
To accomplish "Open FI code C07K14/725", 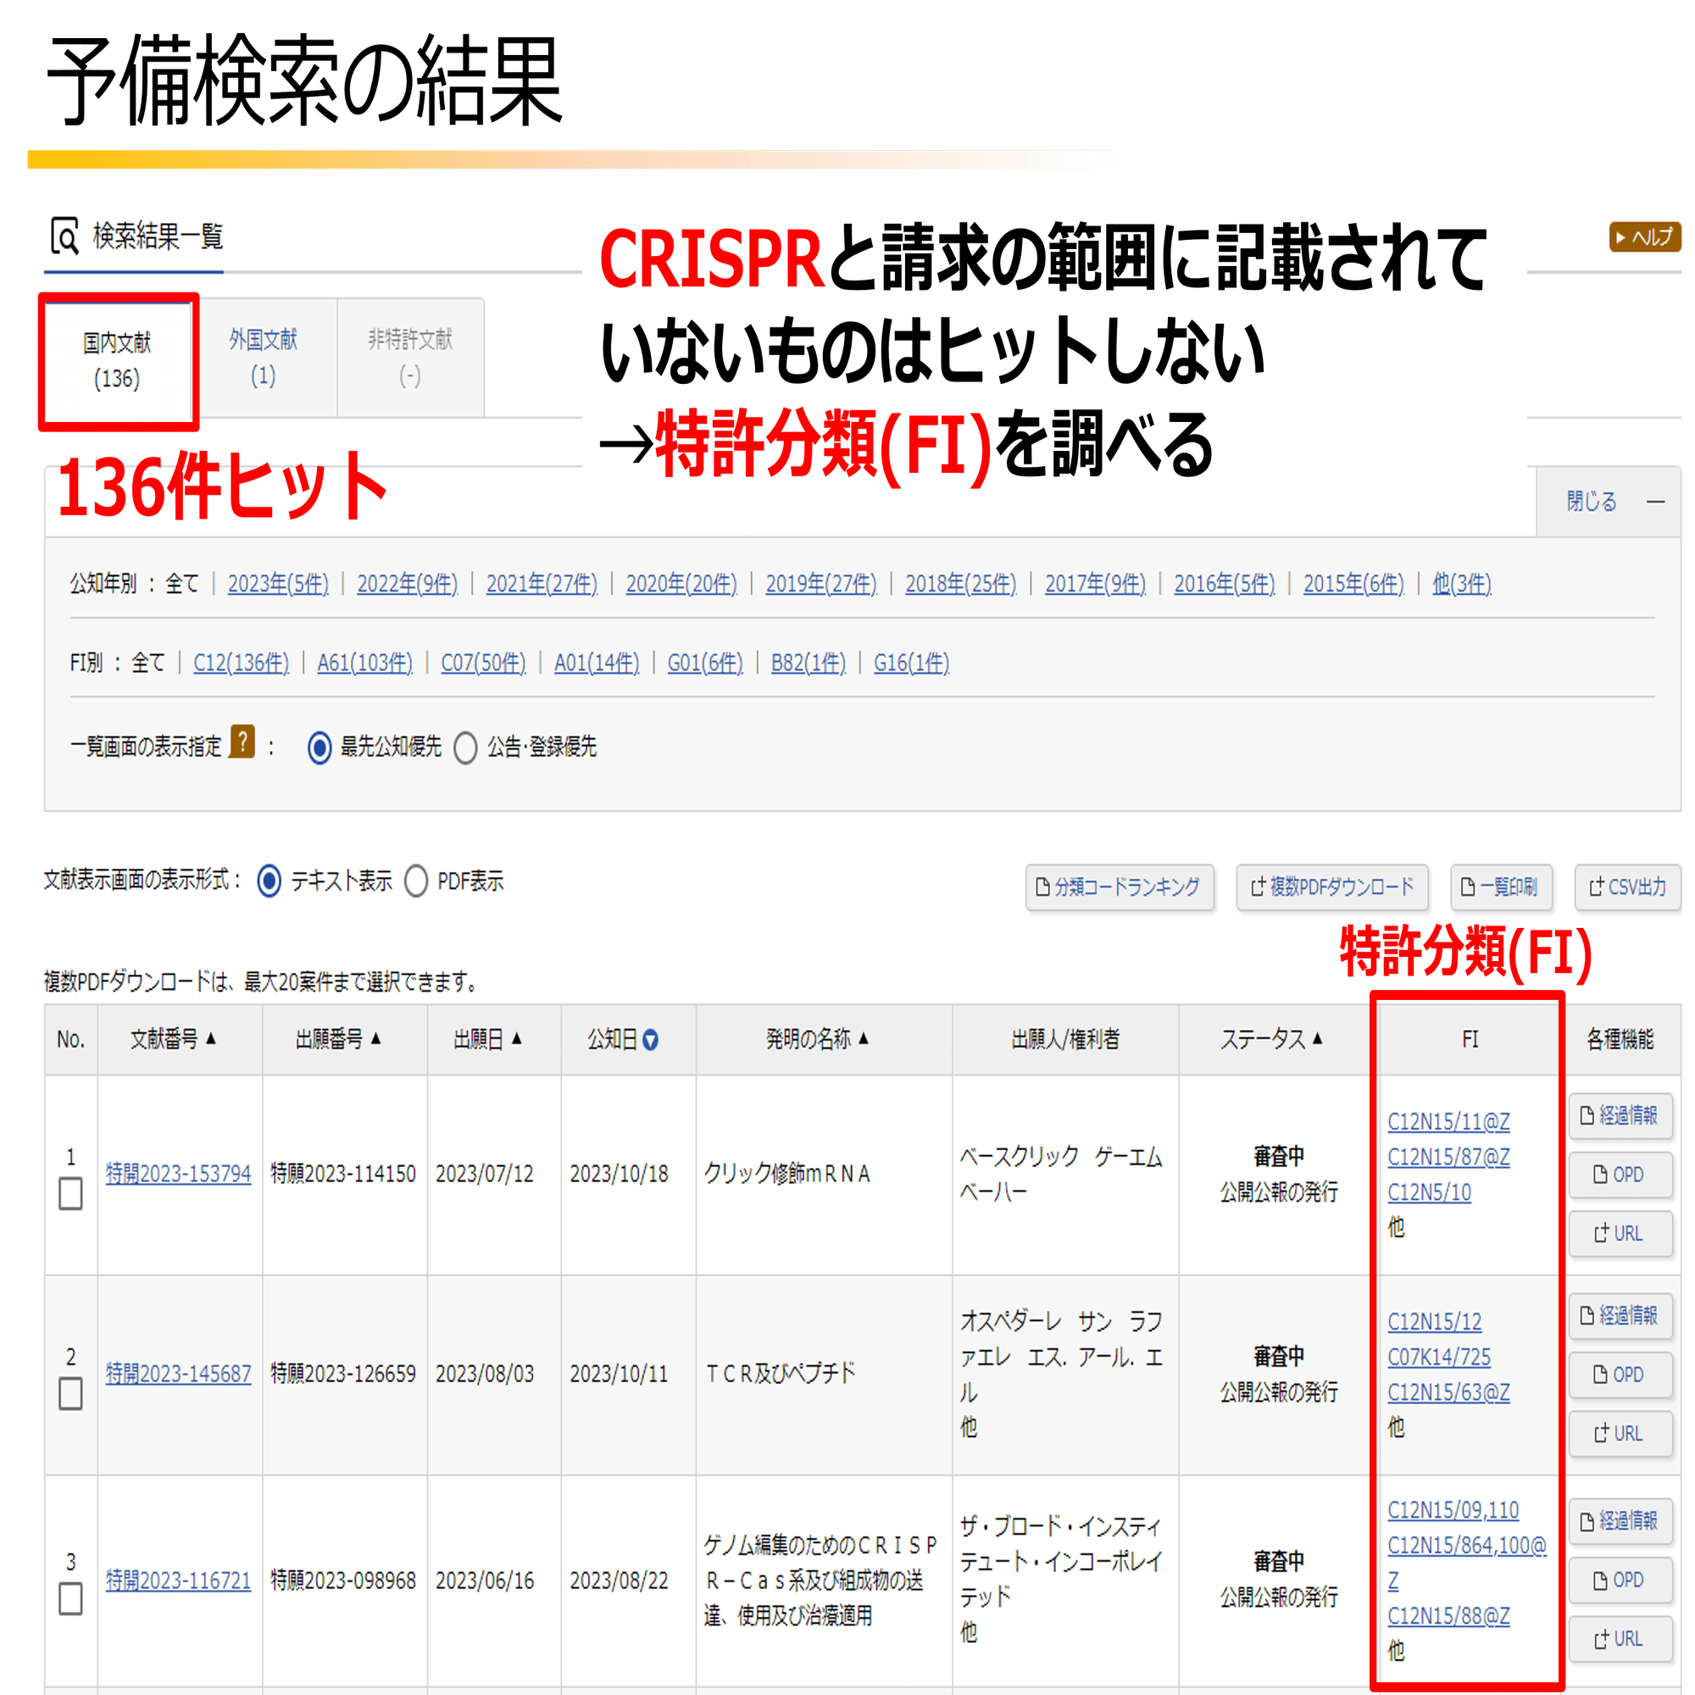I will [1439, 1356].
